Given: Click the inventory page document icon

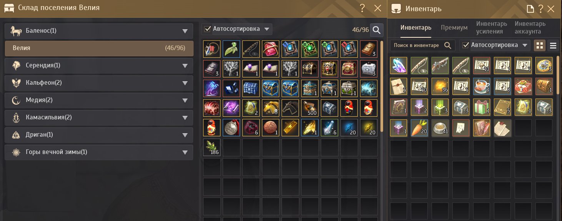Looking at the screenshot, I should (x=530, y=8).
